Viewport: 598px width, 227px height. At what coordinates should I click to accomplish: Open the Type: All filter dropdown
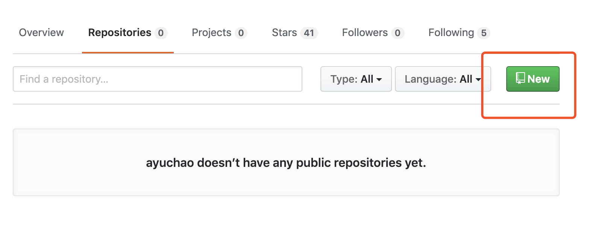pos(356,79)
